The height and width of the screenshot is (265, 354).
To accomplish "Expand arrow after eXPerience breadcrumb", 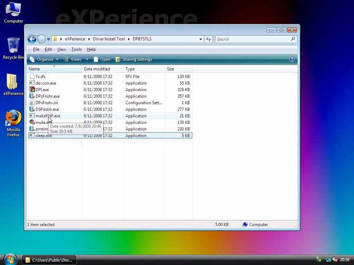I will 89,39.
